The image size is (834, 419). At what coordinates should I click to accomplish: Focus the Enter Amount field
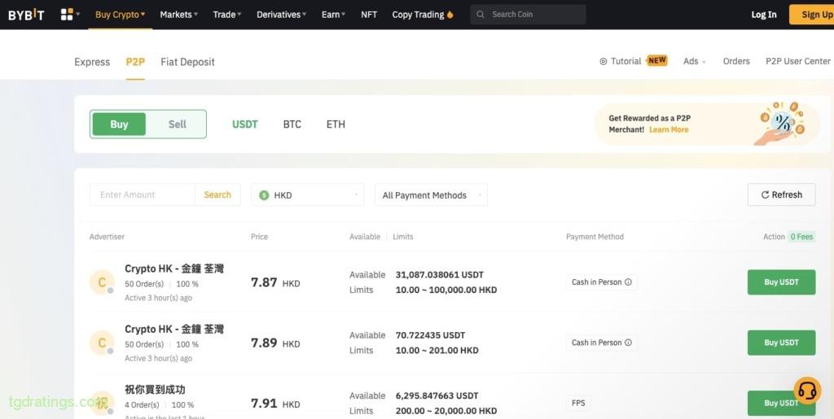(142, 195)
